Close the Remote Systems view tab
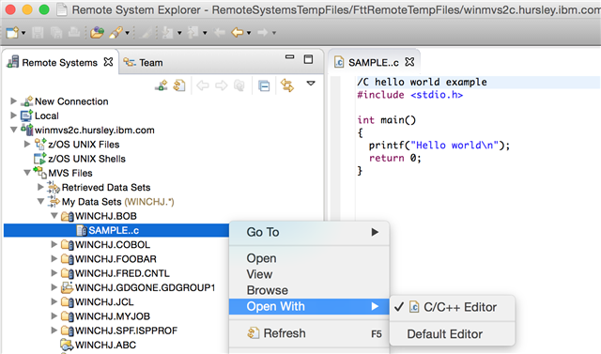601x354 pixels. 109,62
